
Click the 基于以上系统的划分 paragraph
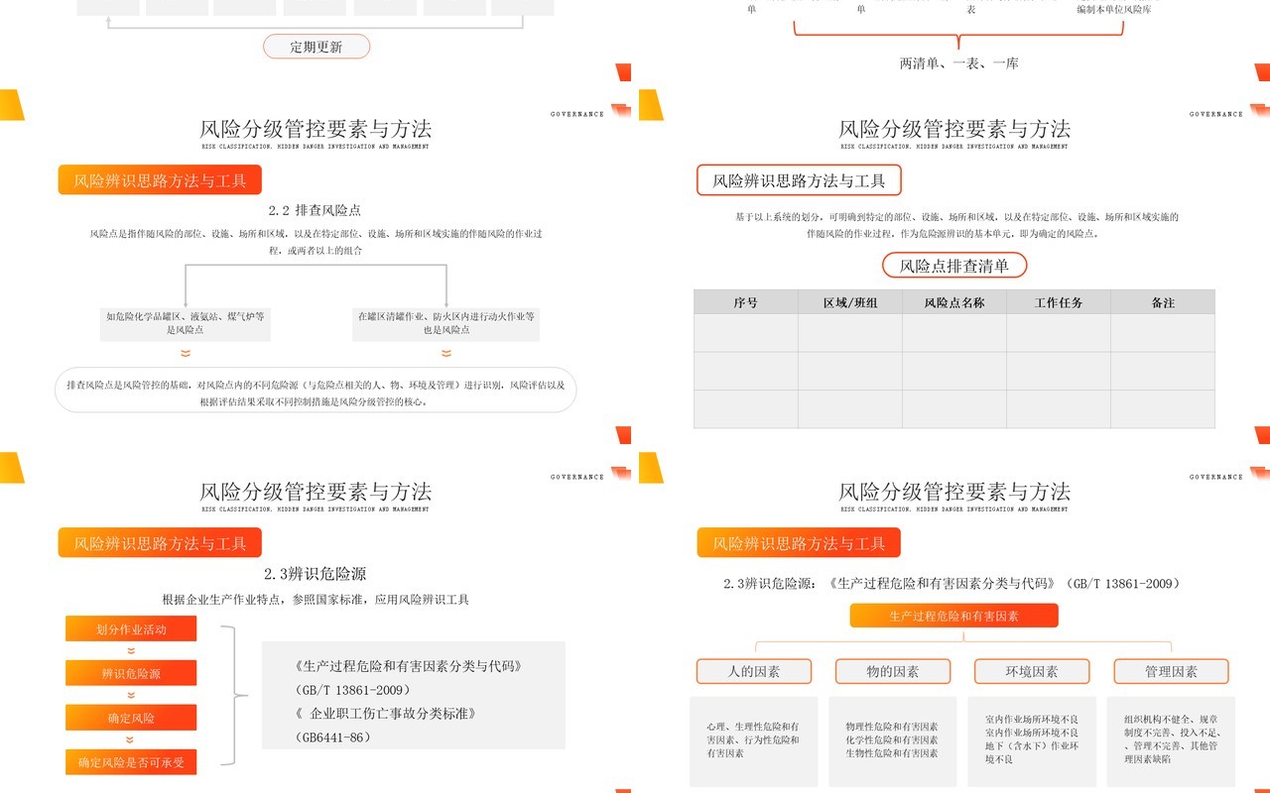click(x=956, y=225)
